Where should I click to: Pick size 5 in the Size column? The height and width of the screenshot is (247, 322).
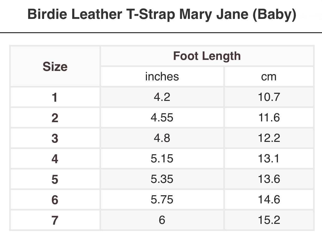(x=55, y=179)
